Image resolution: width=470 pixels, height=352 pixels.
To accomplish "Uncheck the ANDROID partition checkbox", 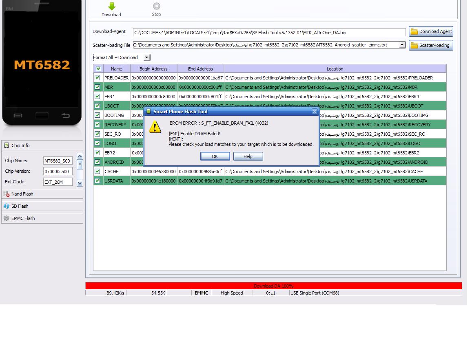I will click(98, 162).
